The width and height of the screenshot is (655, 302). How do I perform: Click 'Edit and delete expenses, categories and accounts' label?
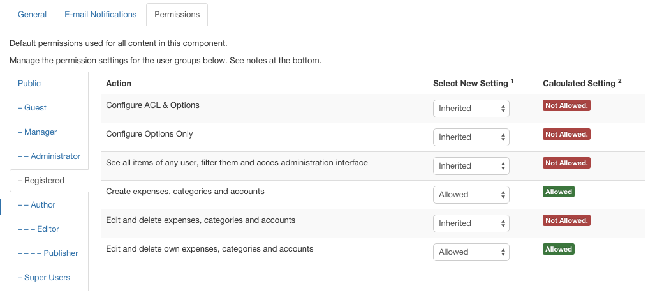pyautogui.click(x=200, y=220)
